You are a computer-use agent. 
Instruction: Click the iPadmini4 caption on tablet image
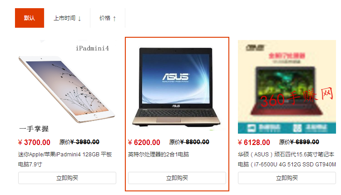coord(92,48)
